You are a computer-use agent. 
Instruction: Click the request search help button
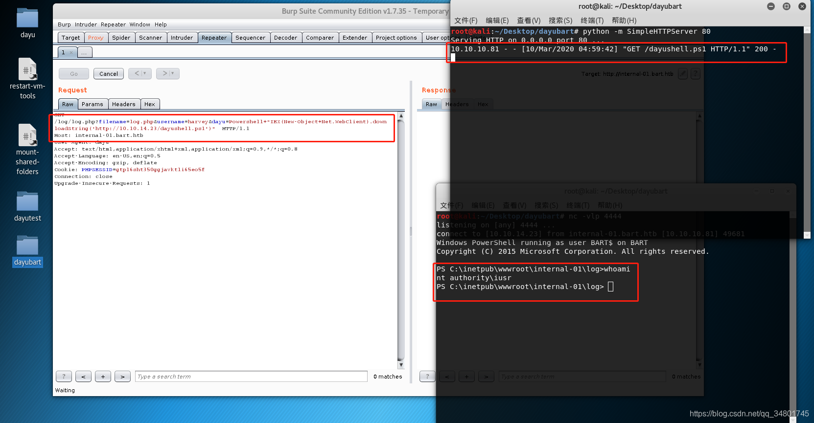tap(64, 377)
